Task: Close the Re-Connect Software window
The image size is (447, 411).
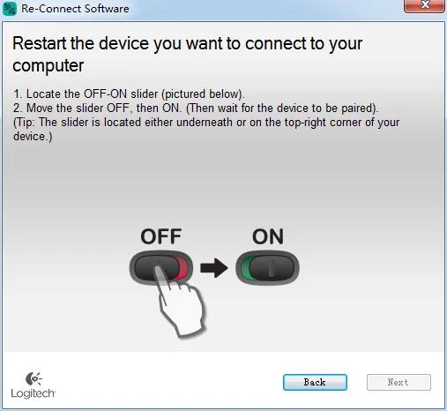Action: point(424,6)
